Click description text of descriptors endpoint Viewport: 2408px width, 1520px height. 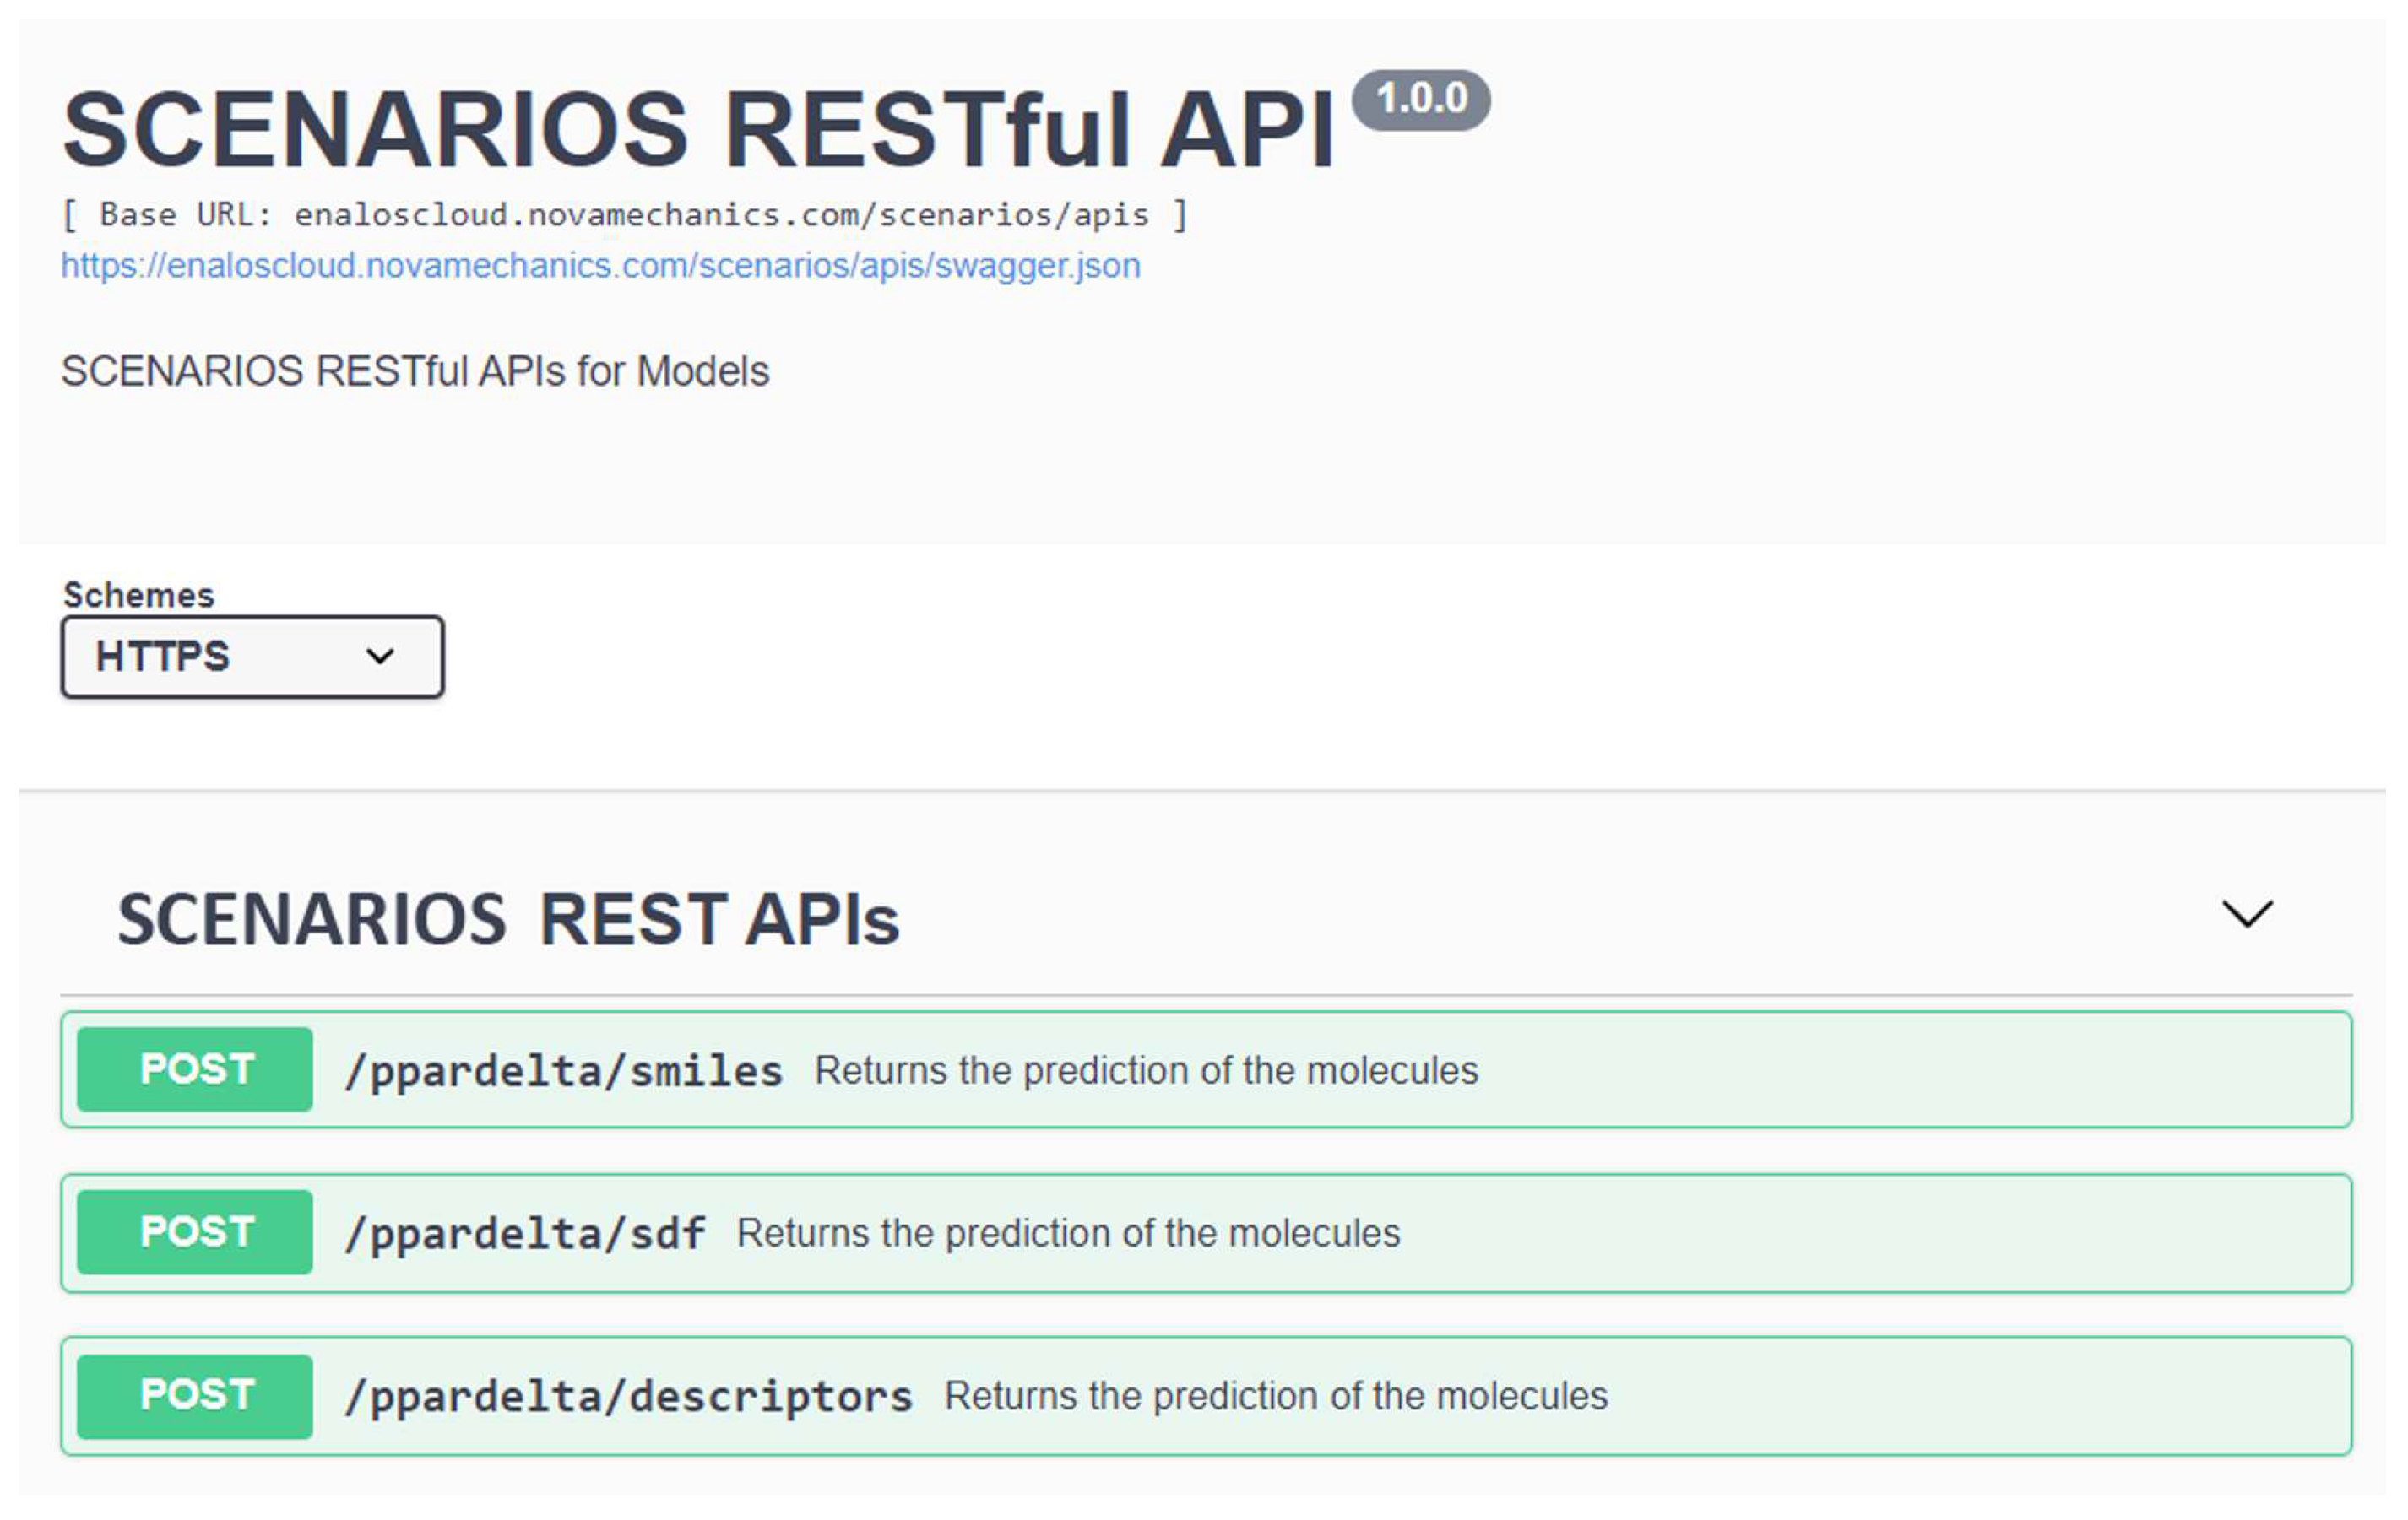click(1276, 1396)
